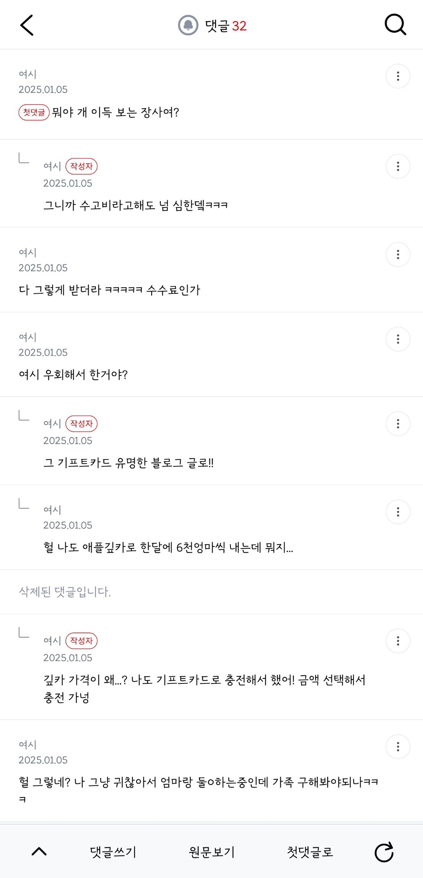Jump to first comment with 첫댓글로
This screenshot has width=423, height=878.
[x=310, y=852]
